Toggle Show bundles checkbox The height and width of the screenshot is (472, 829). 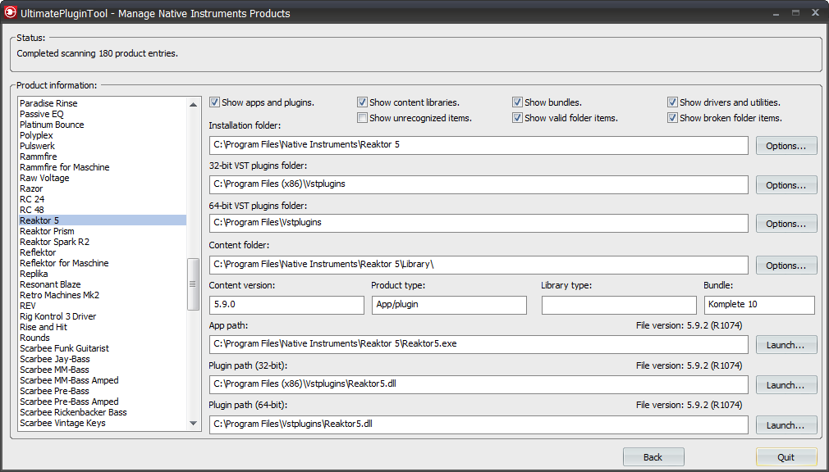[x=517, y=102]
